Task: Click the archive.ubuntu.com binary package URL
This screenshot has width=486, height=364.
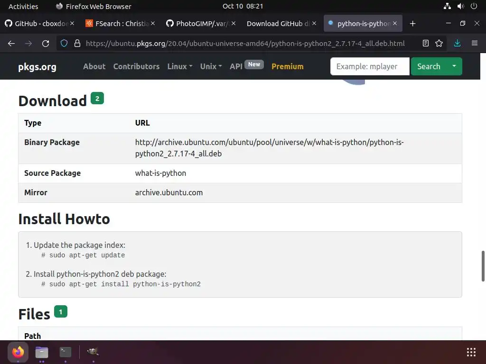Action: tap(270, 148)
